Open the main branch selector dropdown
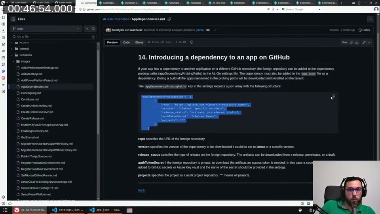380x214 pixels. 46,29
